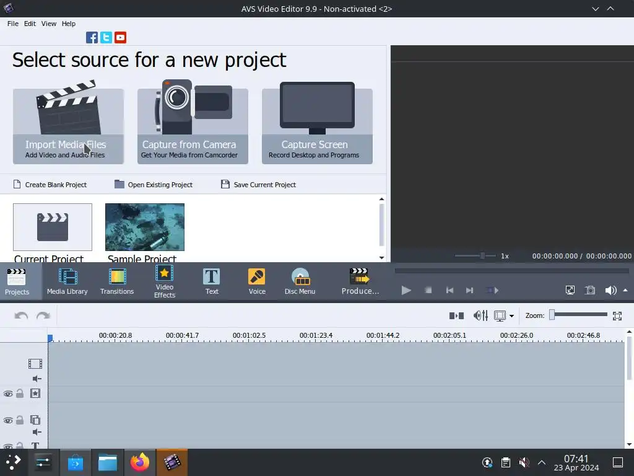This screenshot has height=476, width=634.
Task: Click the main video track icon
Action: (x=35, y=364)
